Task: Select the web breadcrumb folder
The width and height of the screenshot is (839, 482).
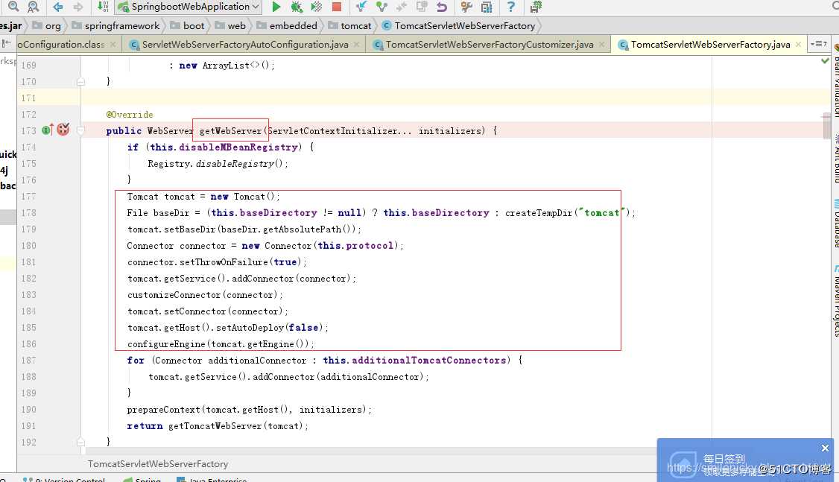Action: [230, 25]
